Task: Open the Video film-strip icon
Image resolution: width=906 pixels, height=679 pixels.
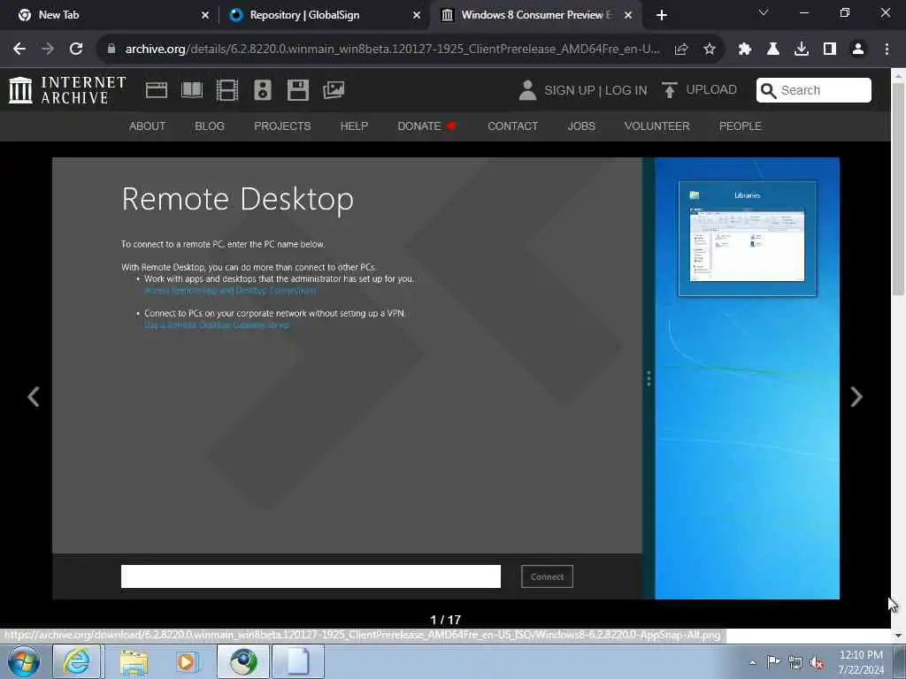Action: point(227,90)
